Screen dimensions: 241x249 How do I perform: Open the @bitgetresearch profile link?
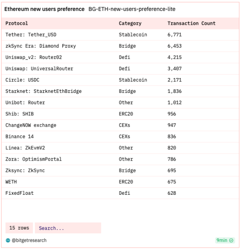click(29, 240)
